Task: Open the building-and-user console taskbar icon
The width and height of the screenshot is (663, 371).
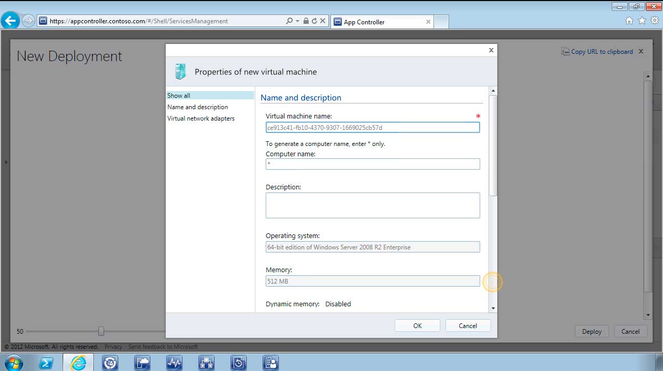Action: click(271, 363)
